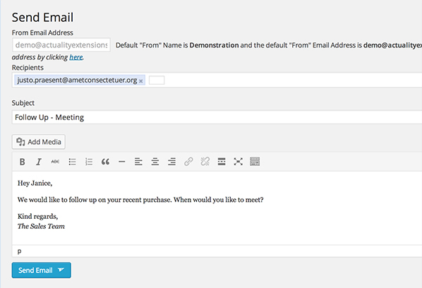This screenshot has width=422, height=288.
Task: Remove recipient justo.praesent@ametconsectetuer.org
Action: [x=140, y=81]
